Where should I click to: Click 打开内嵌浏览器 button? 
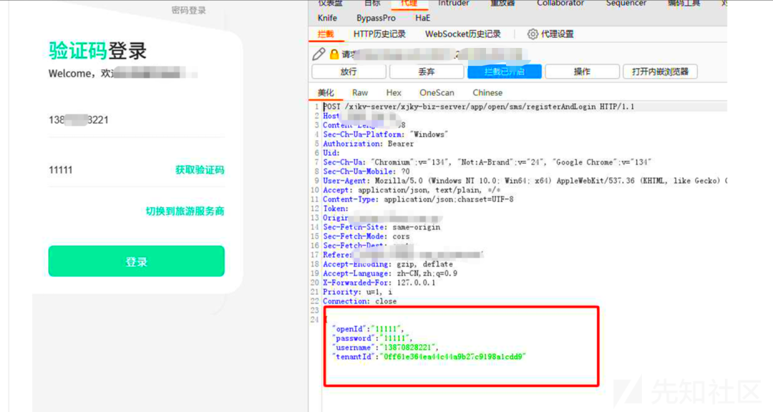pyautogui.click(x=660, y=72)
